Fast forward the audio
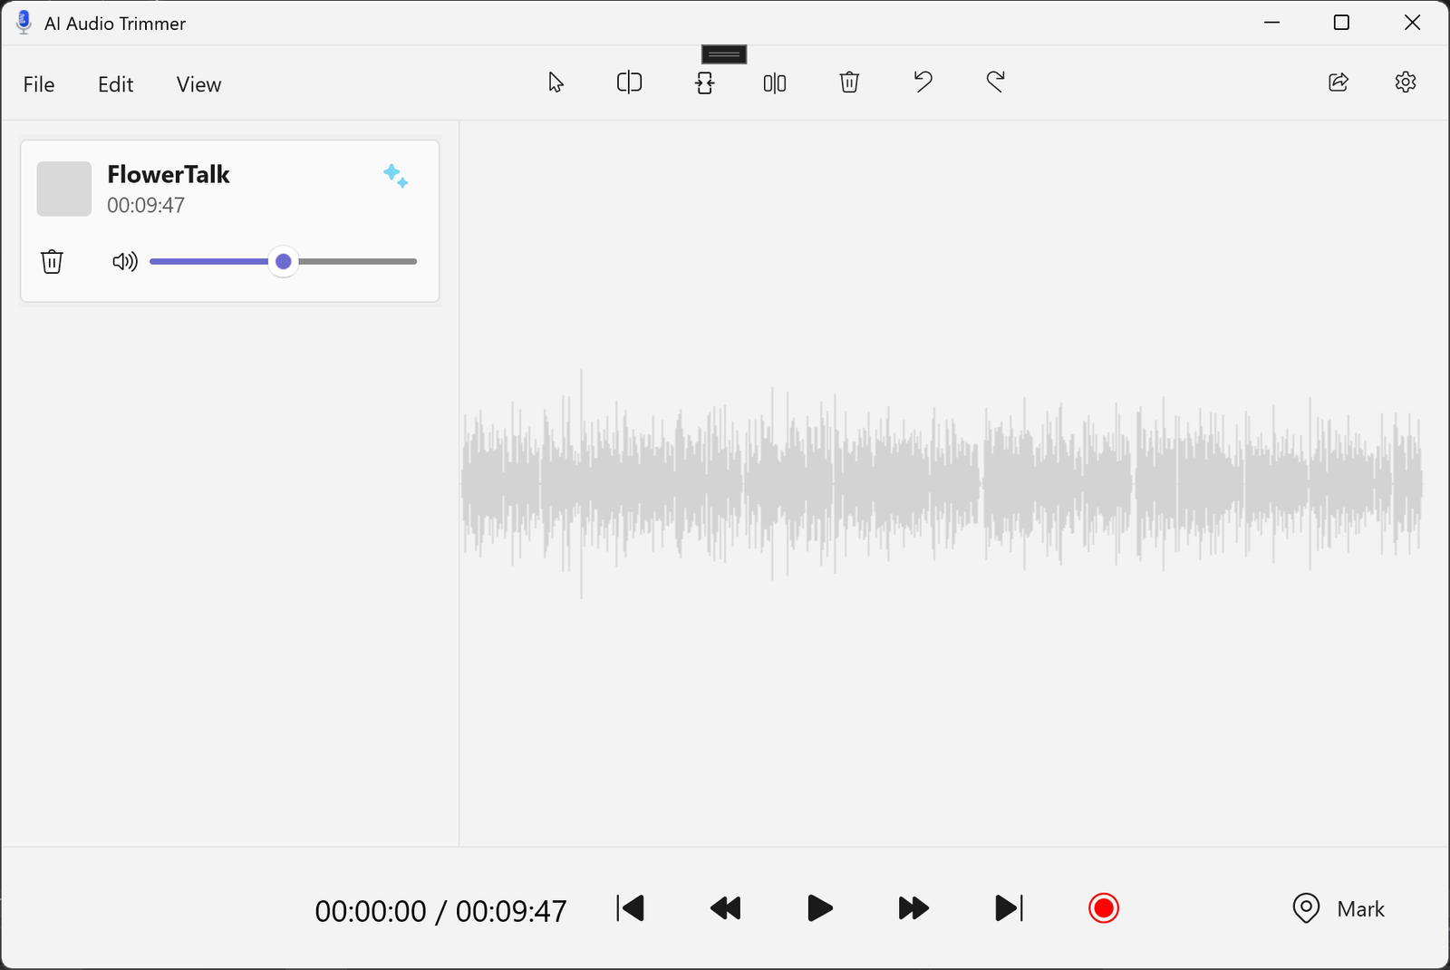Screen dimensions: 1450x970 click(x=913, y=908)
